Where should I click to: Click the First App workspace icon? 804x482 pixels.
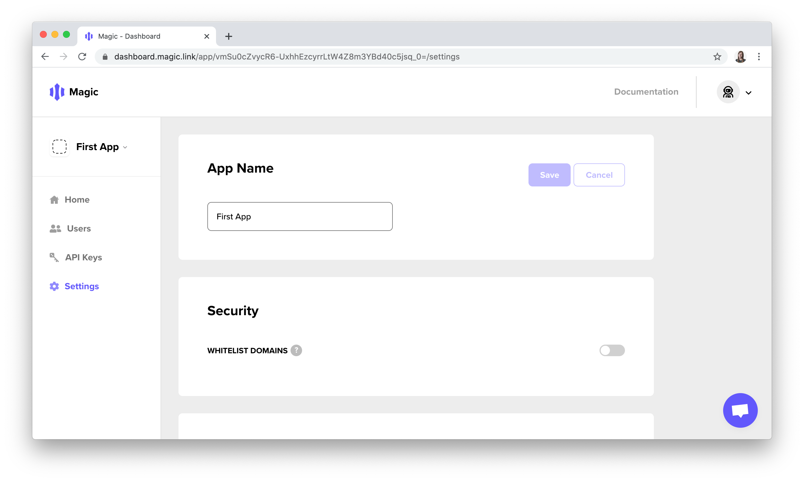(x=59, y=147)
